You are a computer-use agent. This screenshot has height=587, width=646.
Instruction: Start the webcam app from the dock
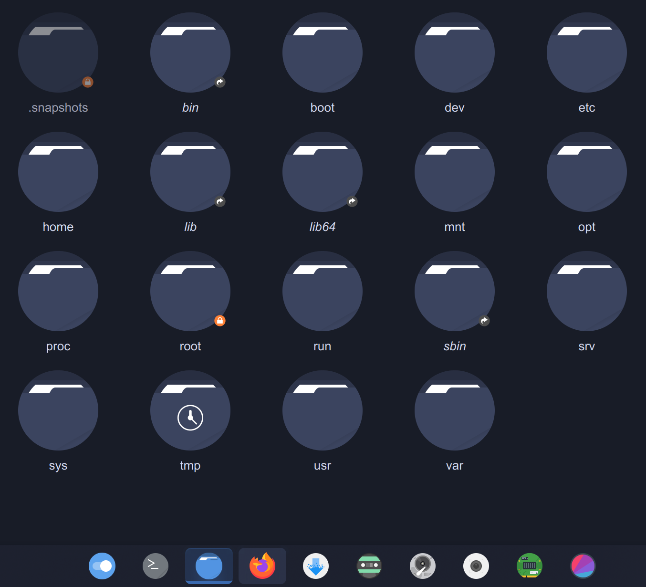476,566
